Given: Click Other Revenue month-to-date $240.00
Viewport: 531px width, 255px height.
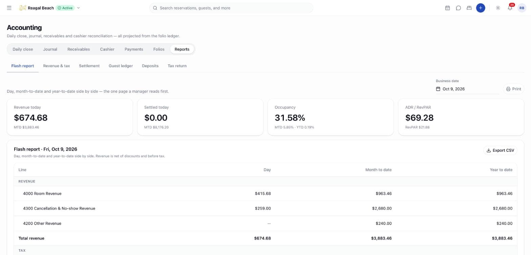Looking at the screenshot, I should (384, 224).
